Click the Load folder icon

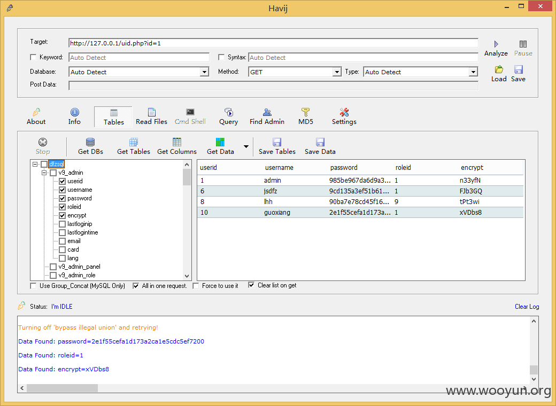click(x=499, y=69)
